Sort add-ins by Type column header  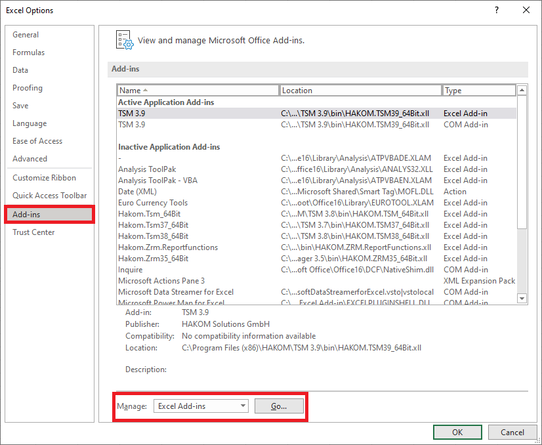tap(479, 90)
